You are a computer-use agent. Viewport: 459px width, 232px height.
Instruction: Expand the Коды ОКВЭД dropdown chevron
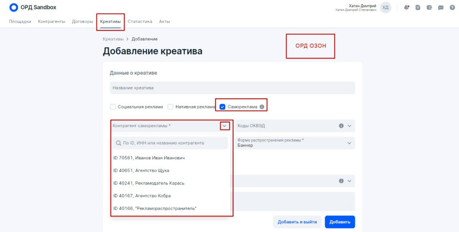pos(349,126)
